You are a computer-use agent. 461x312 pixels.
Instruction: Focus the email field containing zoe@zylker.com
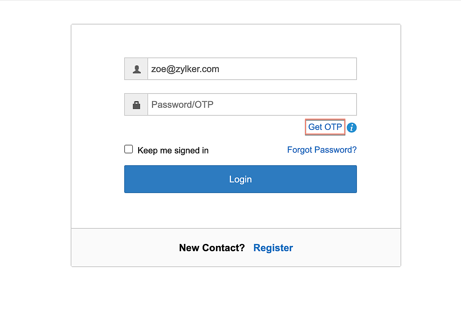click(252, 69)
